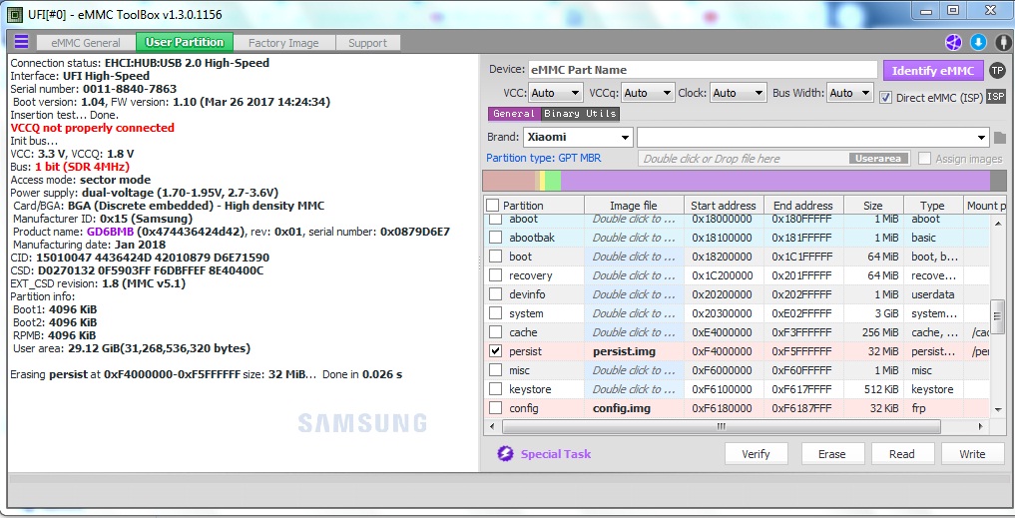
Task: Open the Brand Xiaomi dropdown
Action: (x=578, y=138)
